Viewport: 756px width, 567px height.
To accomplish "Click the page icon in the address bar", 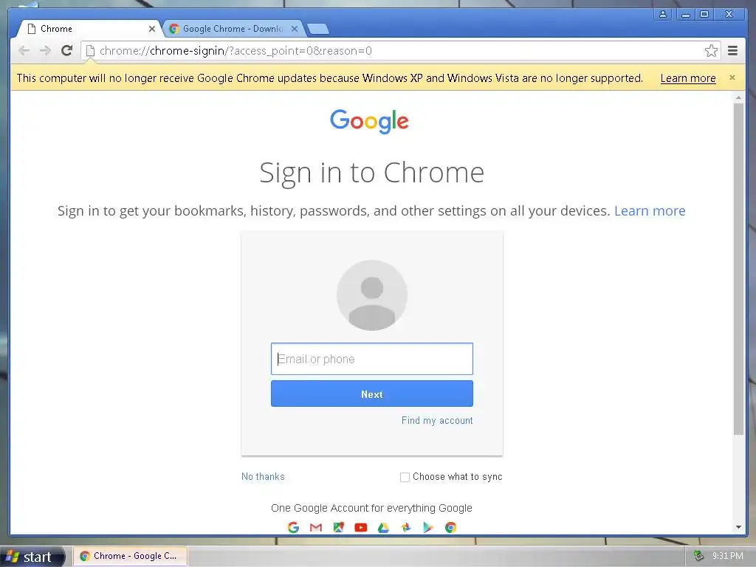I will coord(90,51).
